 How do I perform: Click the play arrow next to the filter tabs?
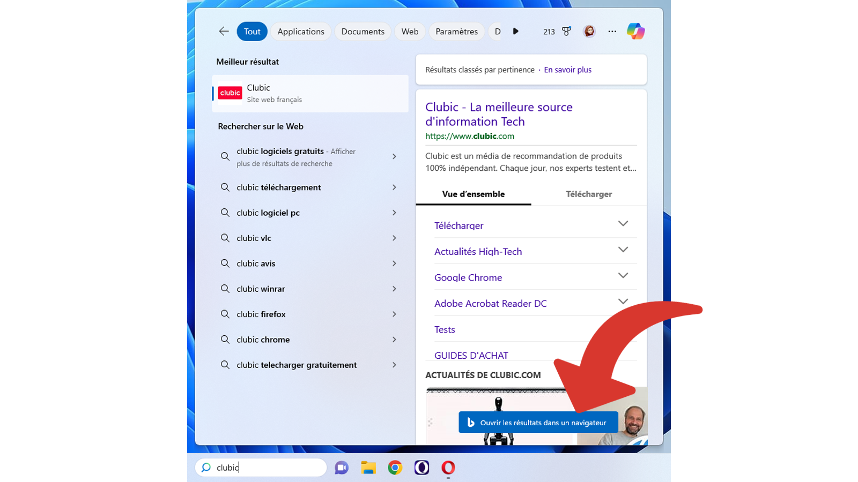[515, 31]
